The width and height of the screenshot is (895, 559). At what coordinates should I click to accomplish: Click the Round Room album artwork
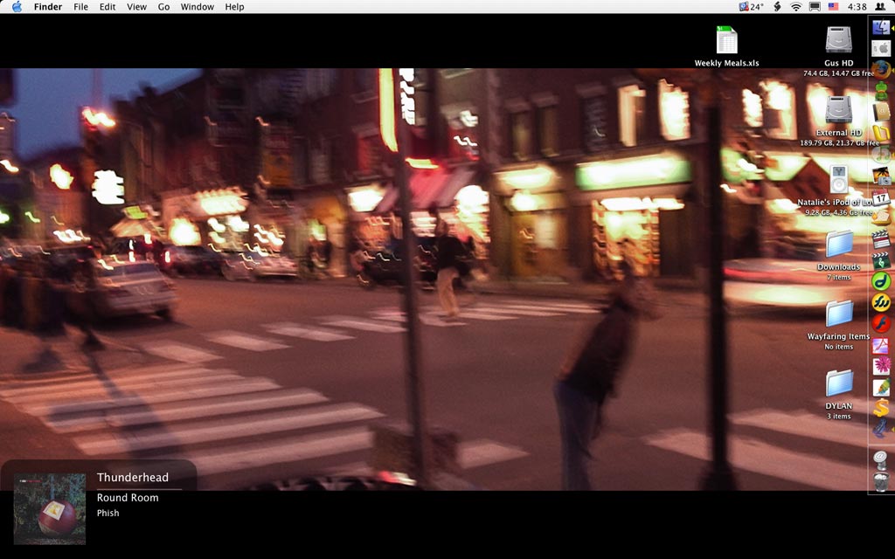(x=50, y=509)
